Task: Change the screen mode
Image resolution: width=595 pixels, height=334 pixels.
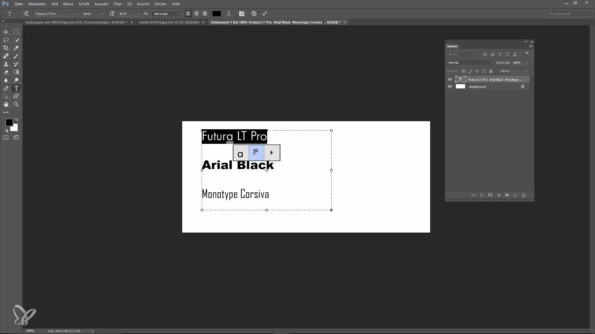Action: click(x=16, y=138)
